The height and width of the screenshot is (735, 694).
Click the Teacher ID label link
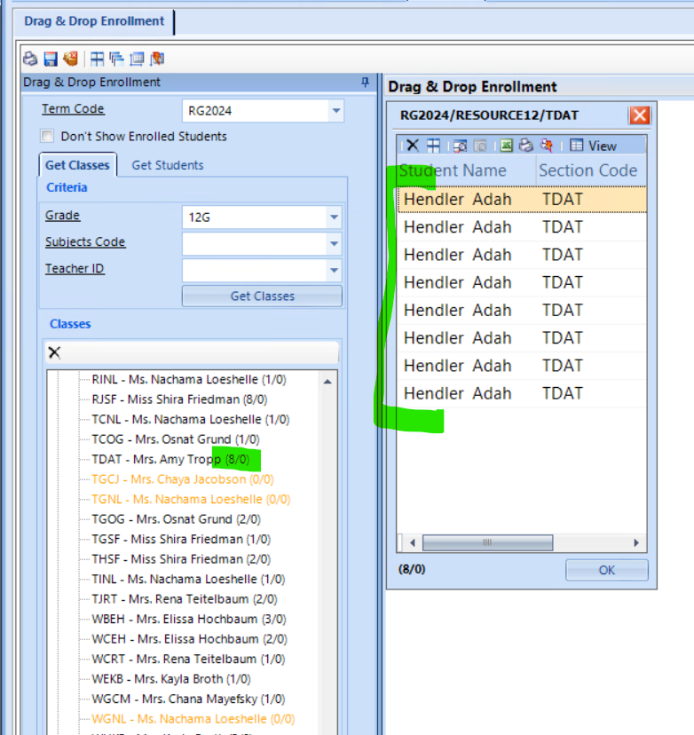tap(75, 269)
